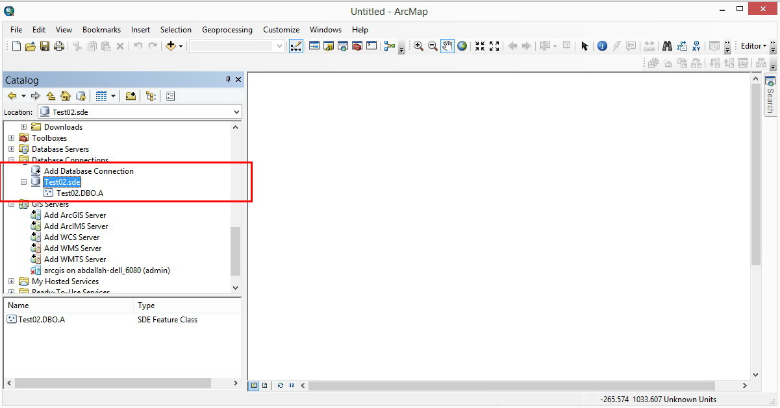
Task: Open the Find Route tool
Action: (x=682, y=46)
